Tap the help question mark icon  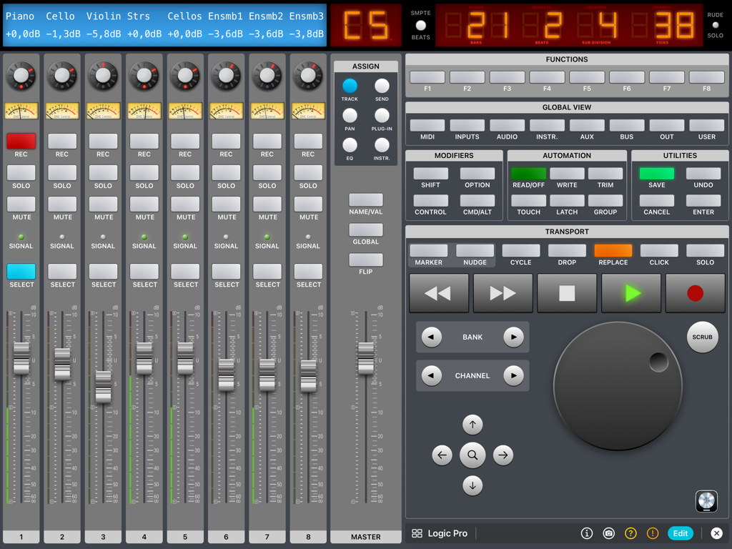click(630, 533)
